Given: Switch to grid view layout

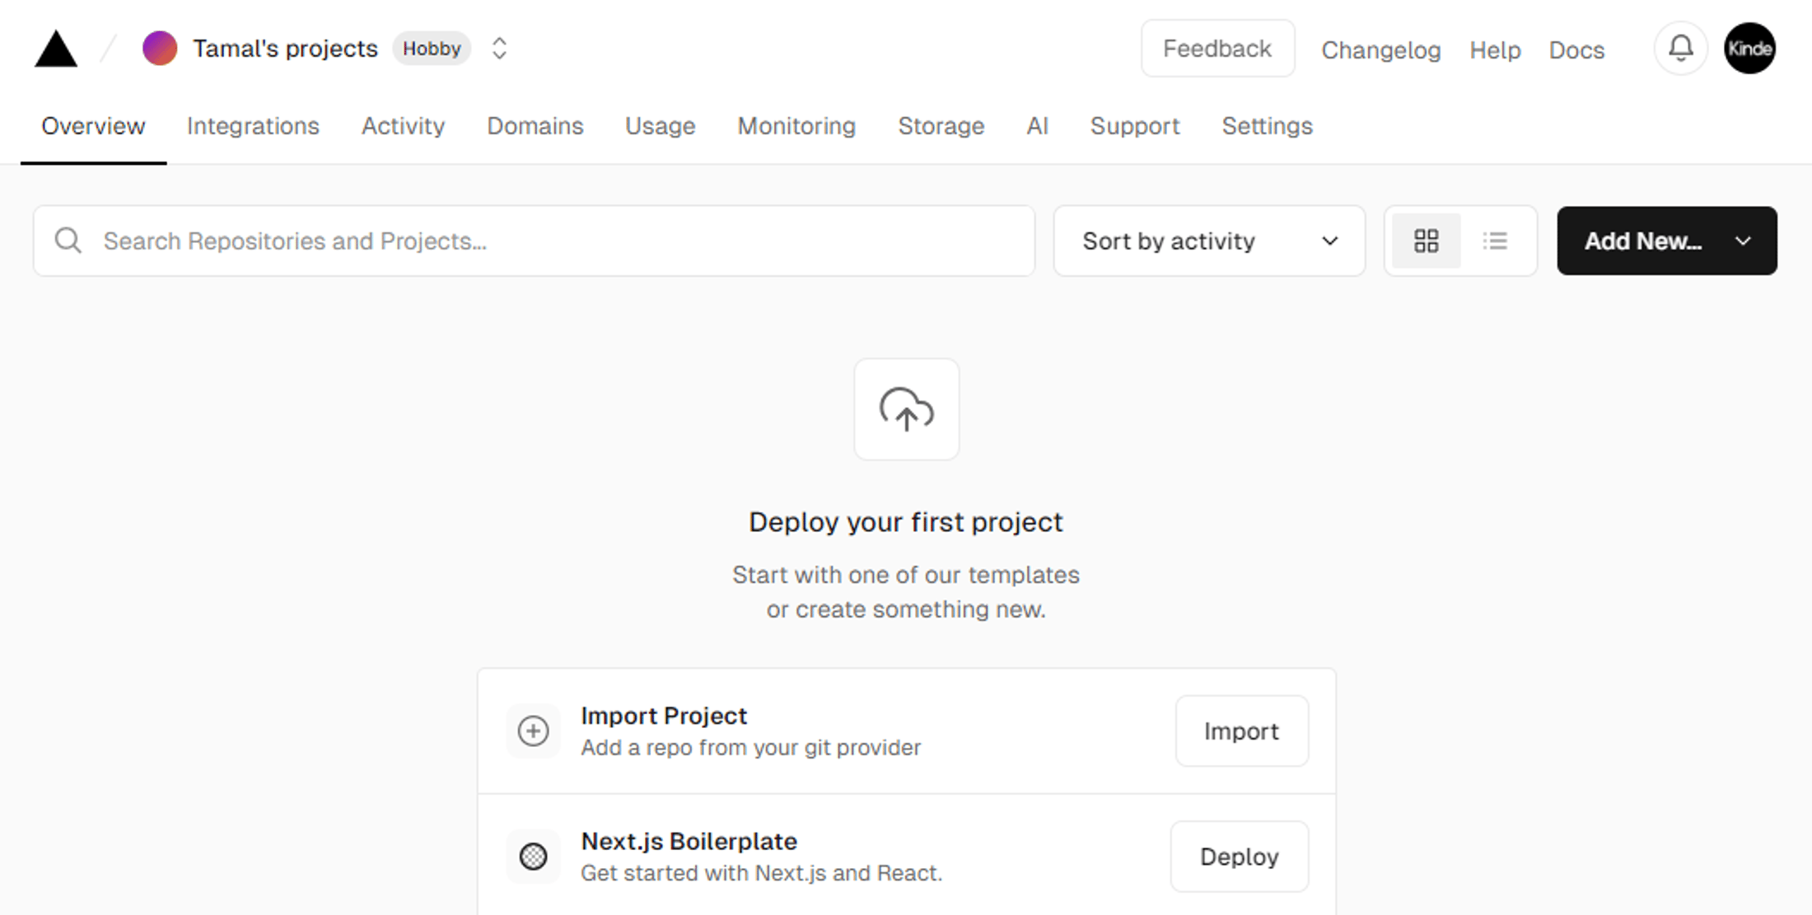Looking at the screenshot, I should pyautogui.click(x=1426, y=241).
